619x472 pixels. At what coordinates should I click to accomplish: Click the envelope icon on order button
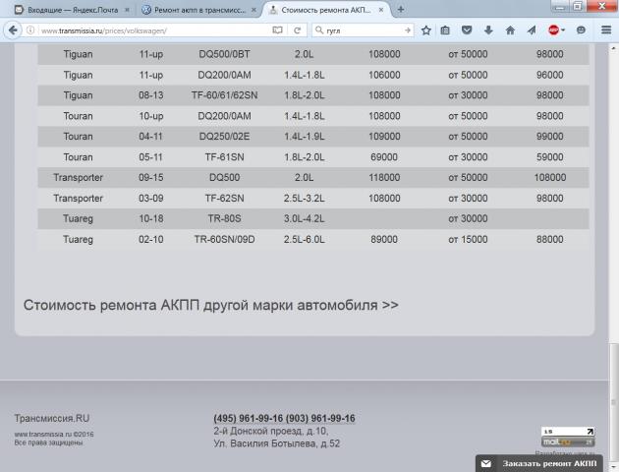tap(486, 464)
